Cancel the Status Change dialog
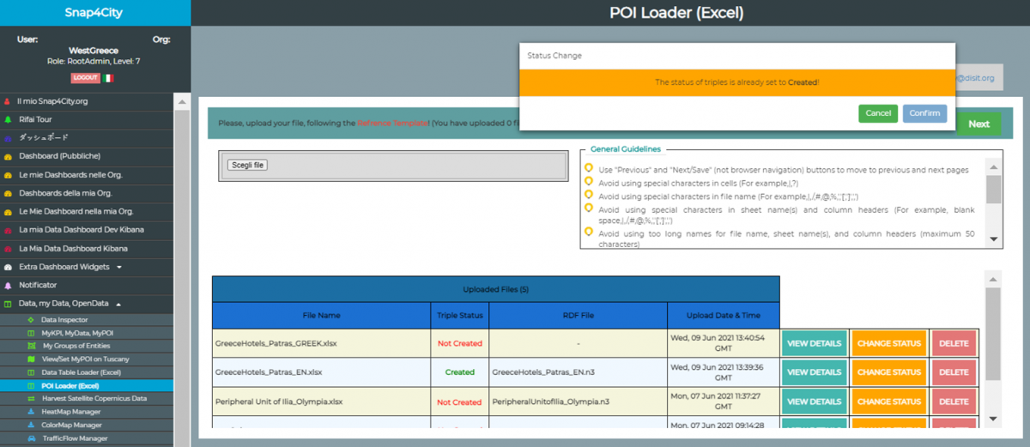1030x447 pixels. pyautogui.click(x=877, y=113)
